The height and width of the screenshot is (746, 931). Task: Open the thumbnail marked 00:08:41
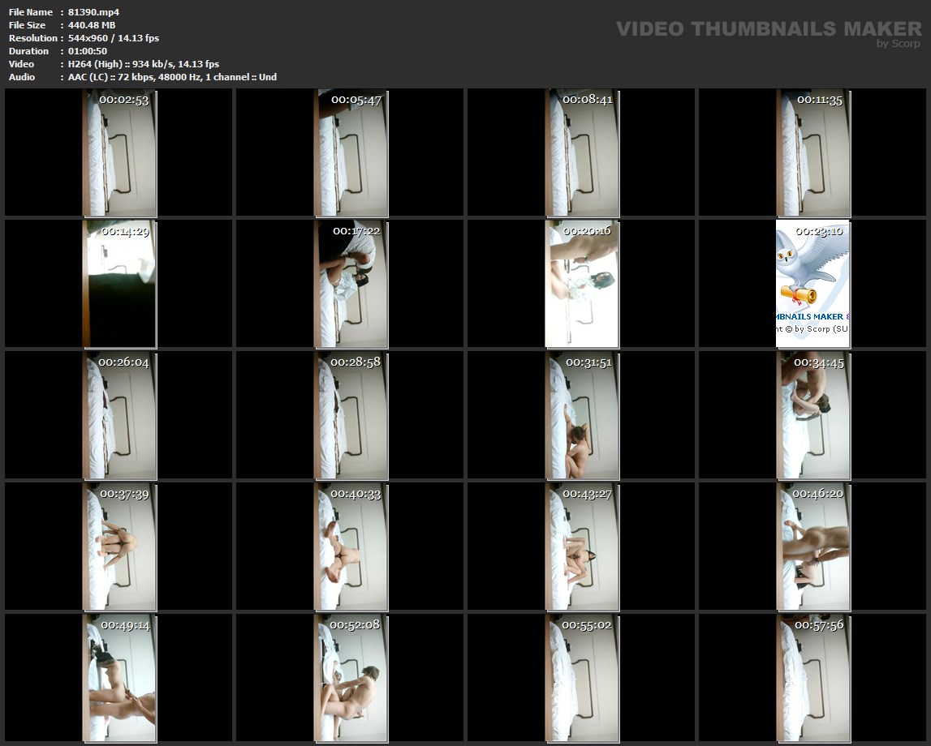point(582,152)
